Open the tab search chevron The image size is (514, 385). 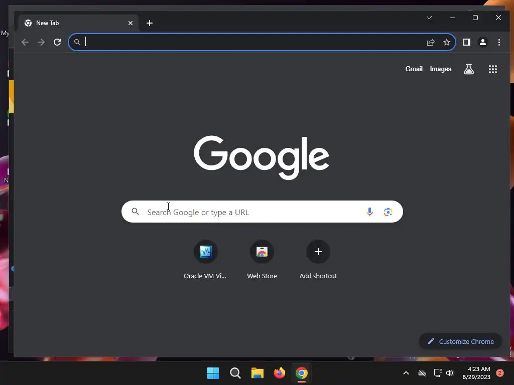[x=429, y=18]
